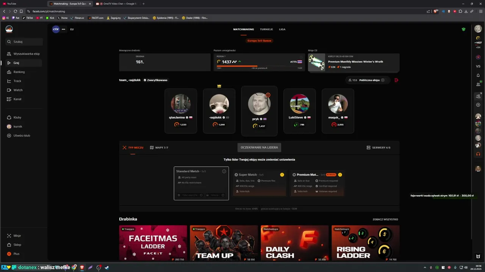Open the FACEIT home logo in sidebar
Viewport: 485px width, 272px height.
pos(9,29)
